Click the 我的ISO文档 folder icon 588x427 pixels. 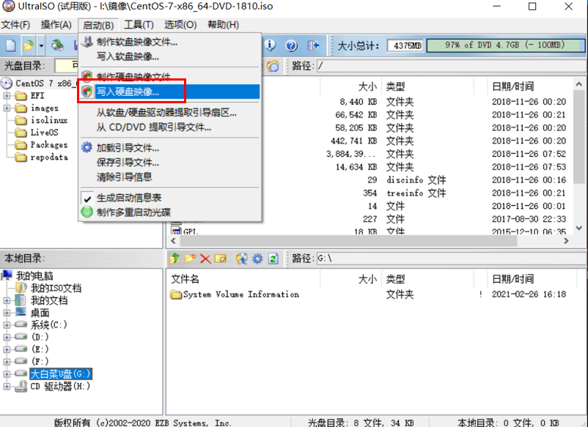21,288
